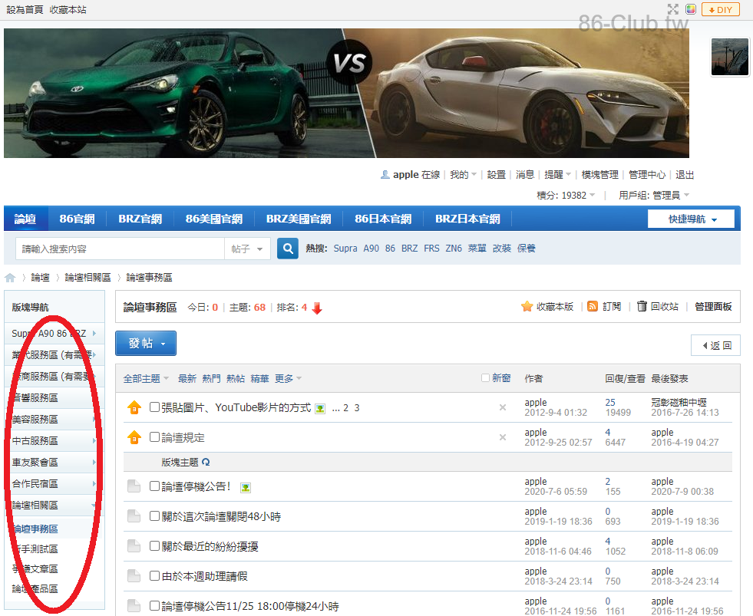Click the search content input field
Screen dimensions: 753x616
tap(120, 249)
